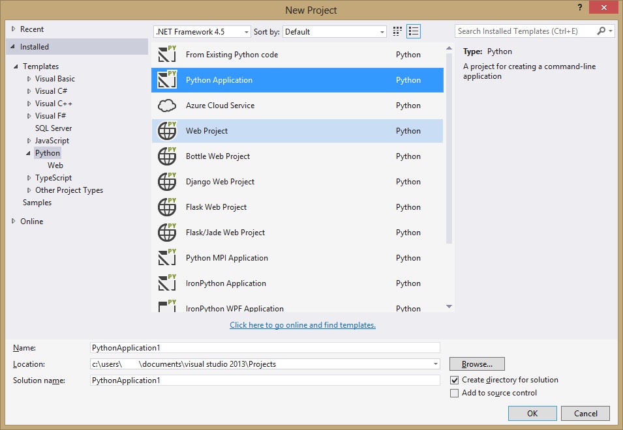
Task: Click the OK button
Action: pos(532,413)
